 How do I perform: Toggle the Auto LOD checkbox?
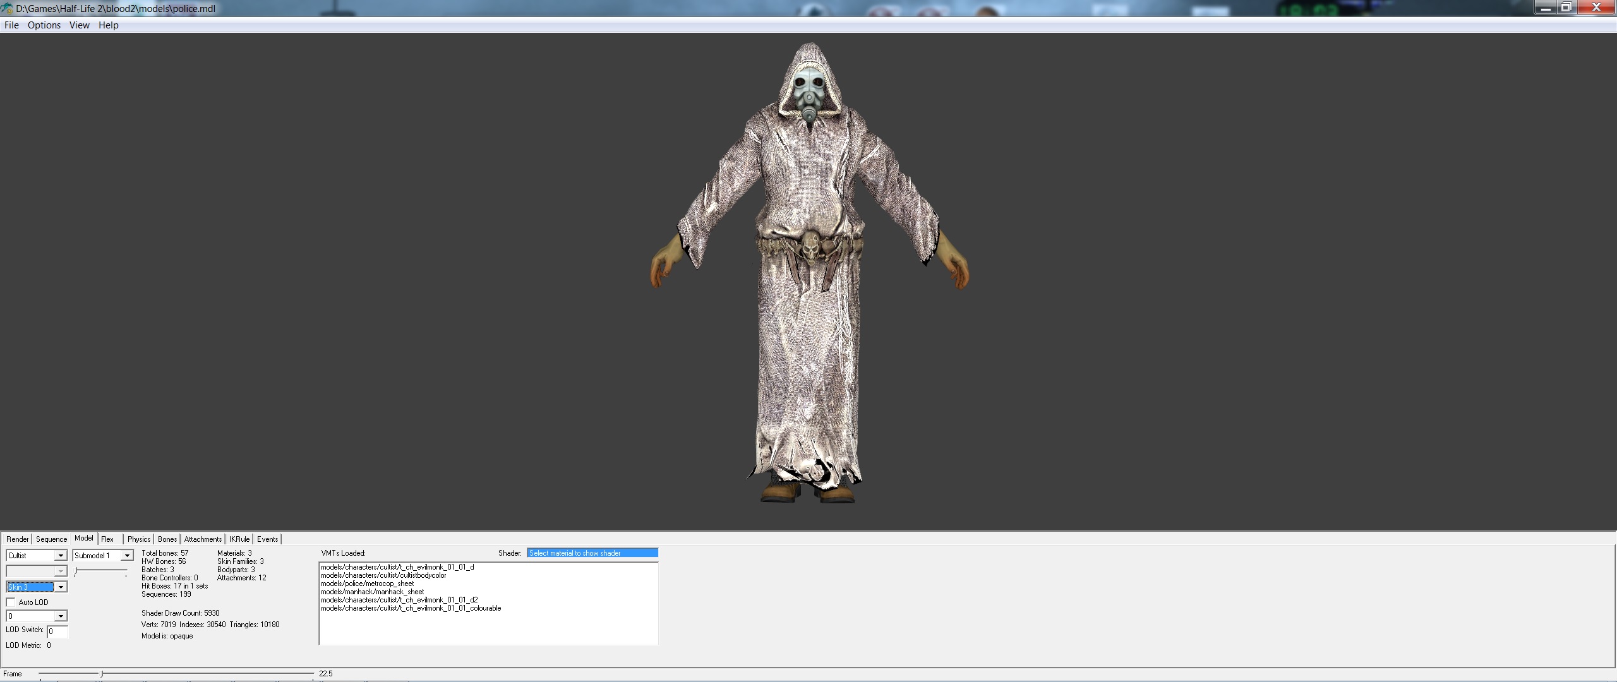(x=11, y=602)
